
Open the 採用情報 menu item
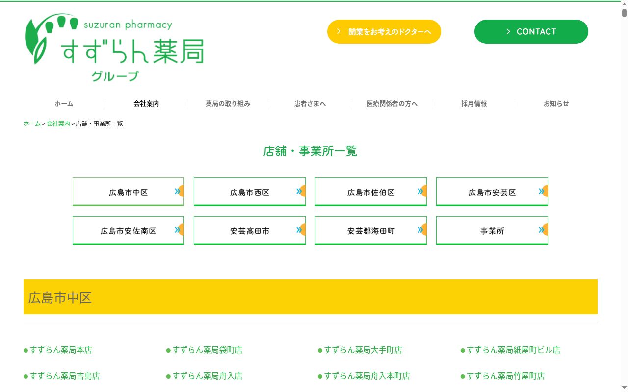474,104
